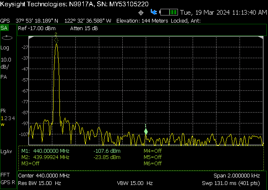Select marker 2 at the signal peak

pyautogui.click(x=56, y=35)
